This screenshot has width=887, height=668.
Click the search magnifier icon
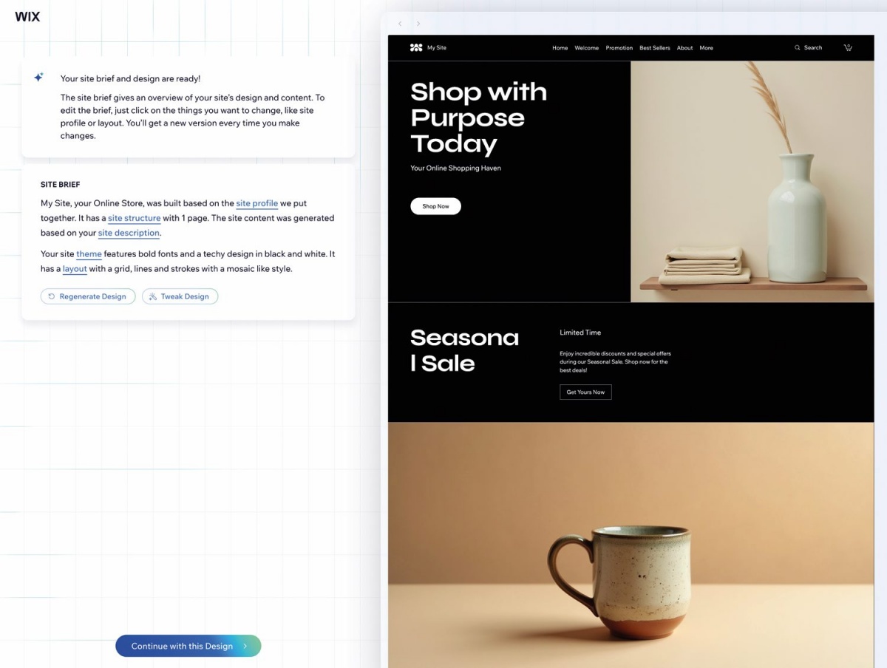coord(798,47)
